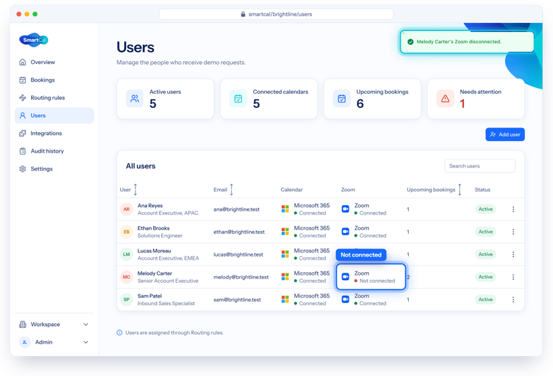Click Ethan Brooks's Microsoft 365 icon

[285, 232]
